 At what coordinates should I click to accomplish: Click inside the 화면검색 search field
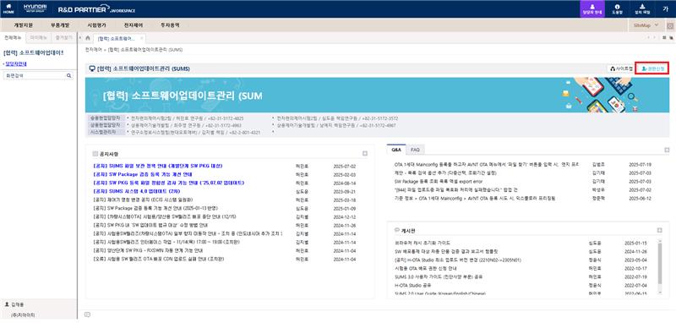click(x=34, y=75)
